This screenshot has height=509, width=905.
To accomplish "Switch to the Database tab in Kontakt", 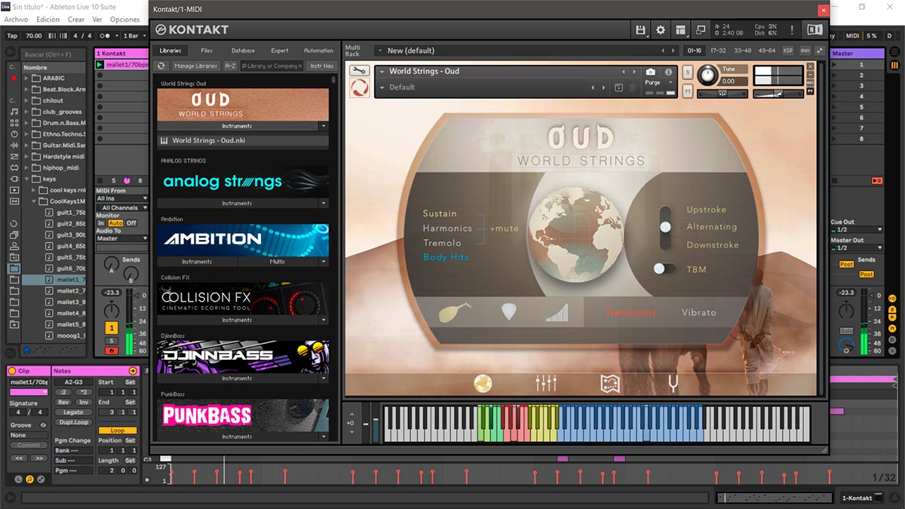I will point(243,51).
